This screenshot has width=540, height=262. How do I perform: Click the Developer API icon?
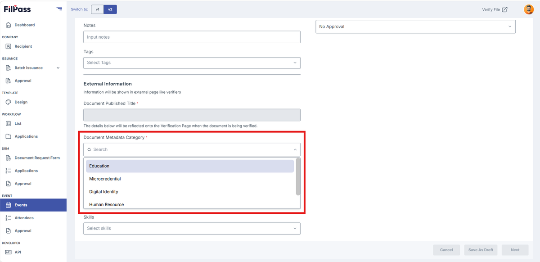pos(8,252)
